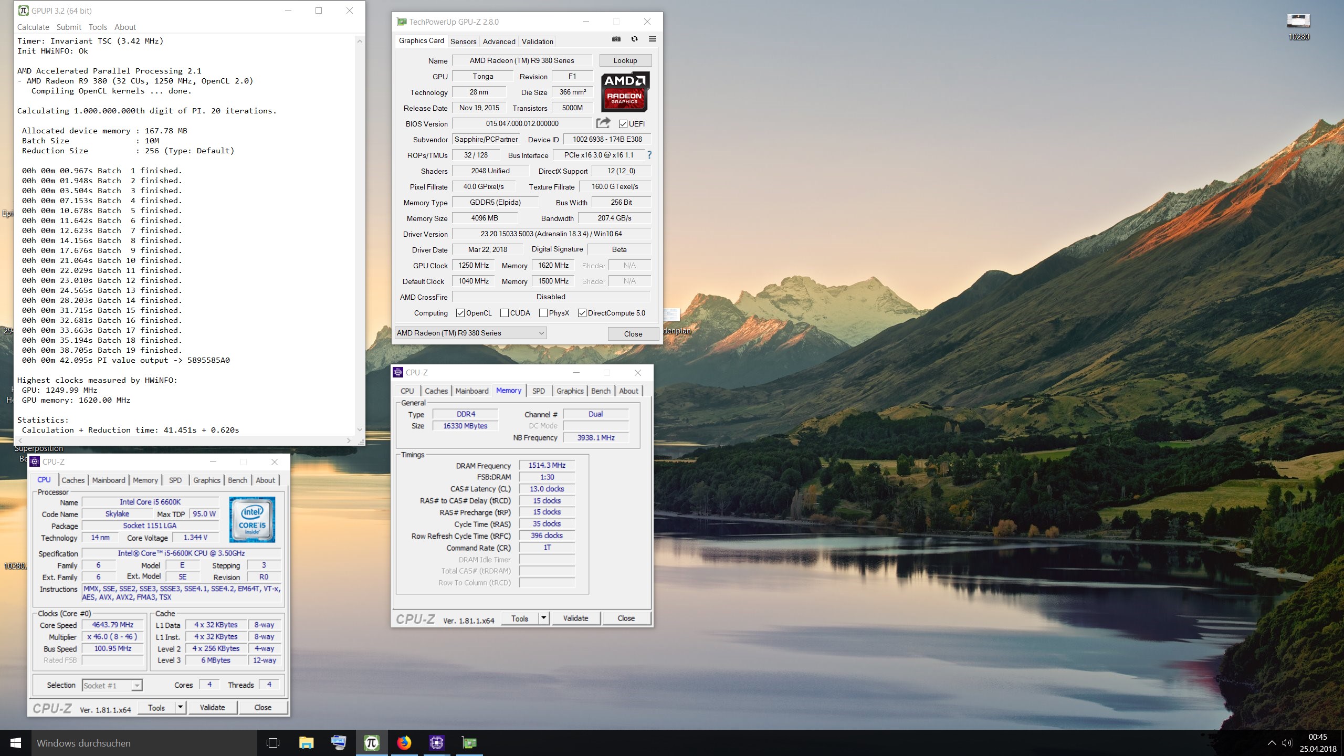
Task: Click the DRAM Frequency value 1514.3 MHz
Action: point(547,465)
